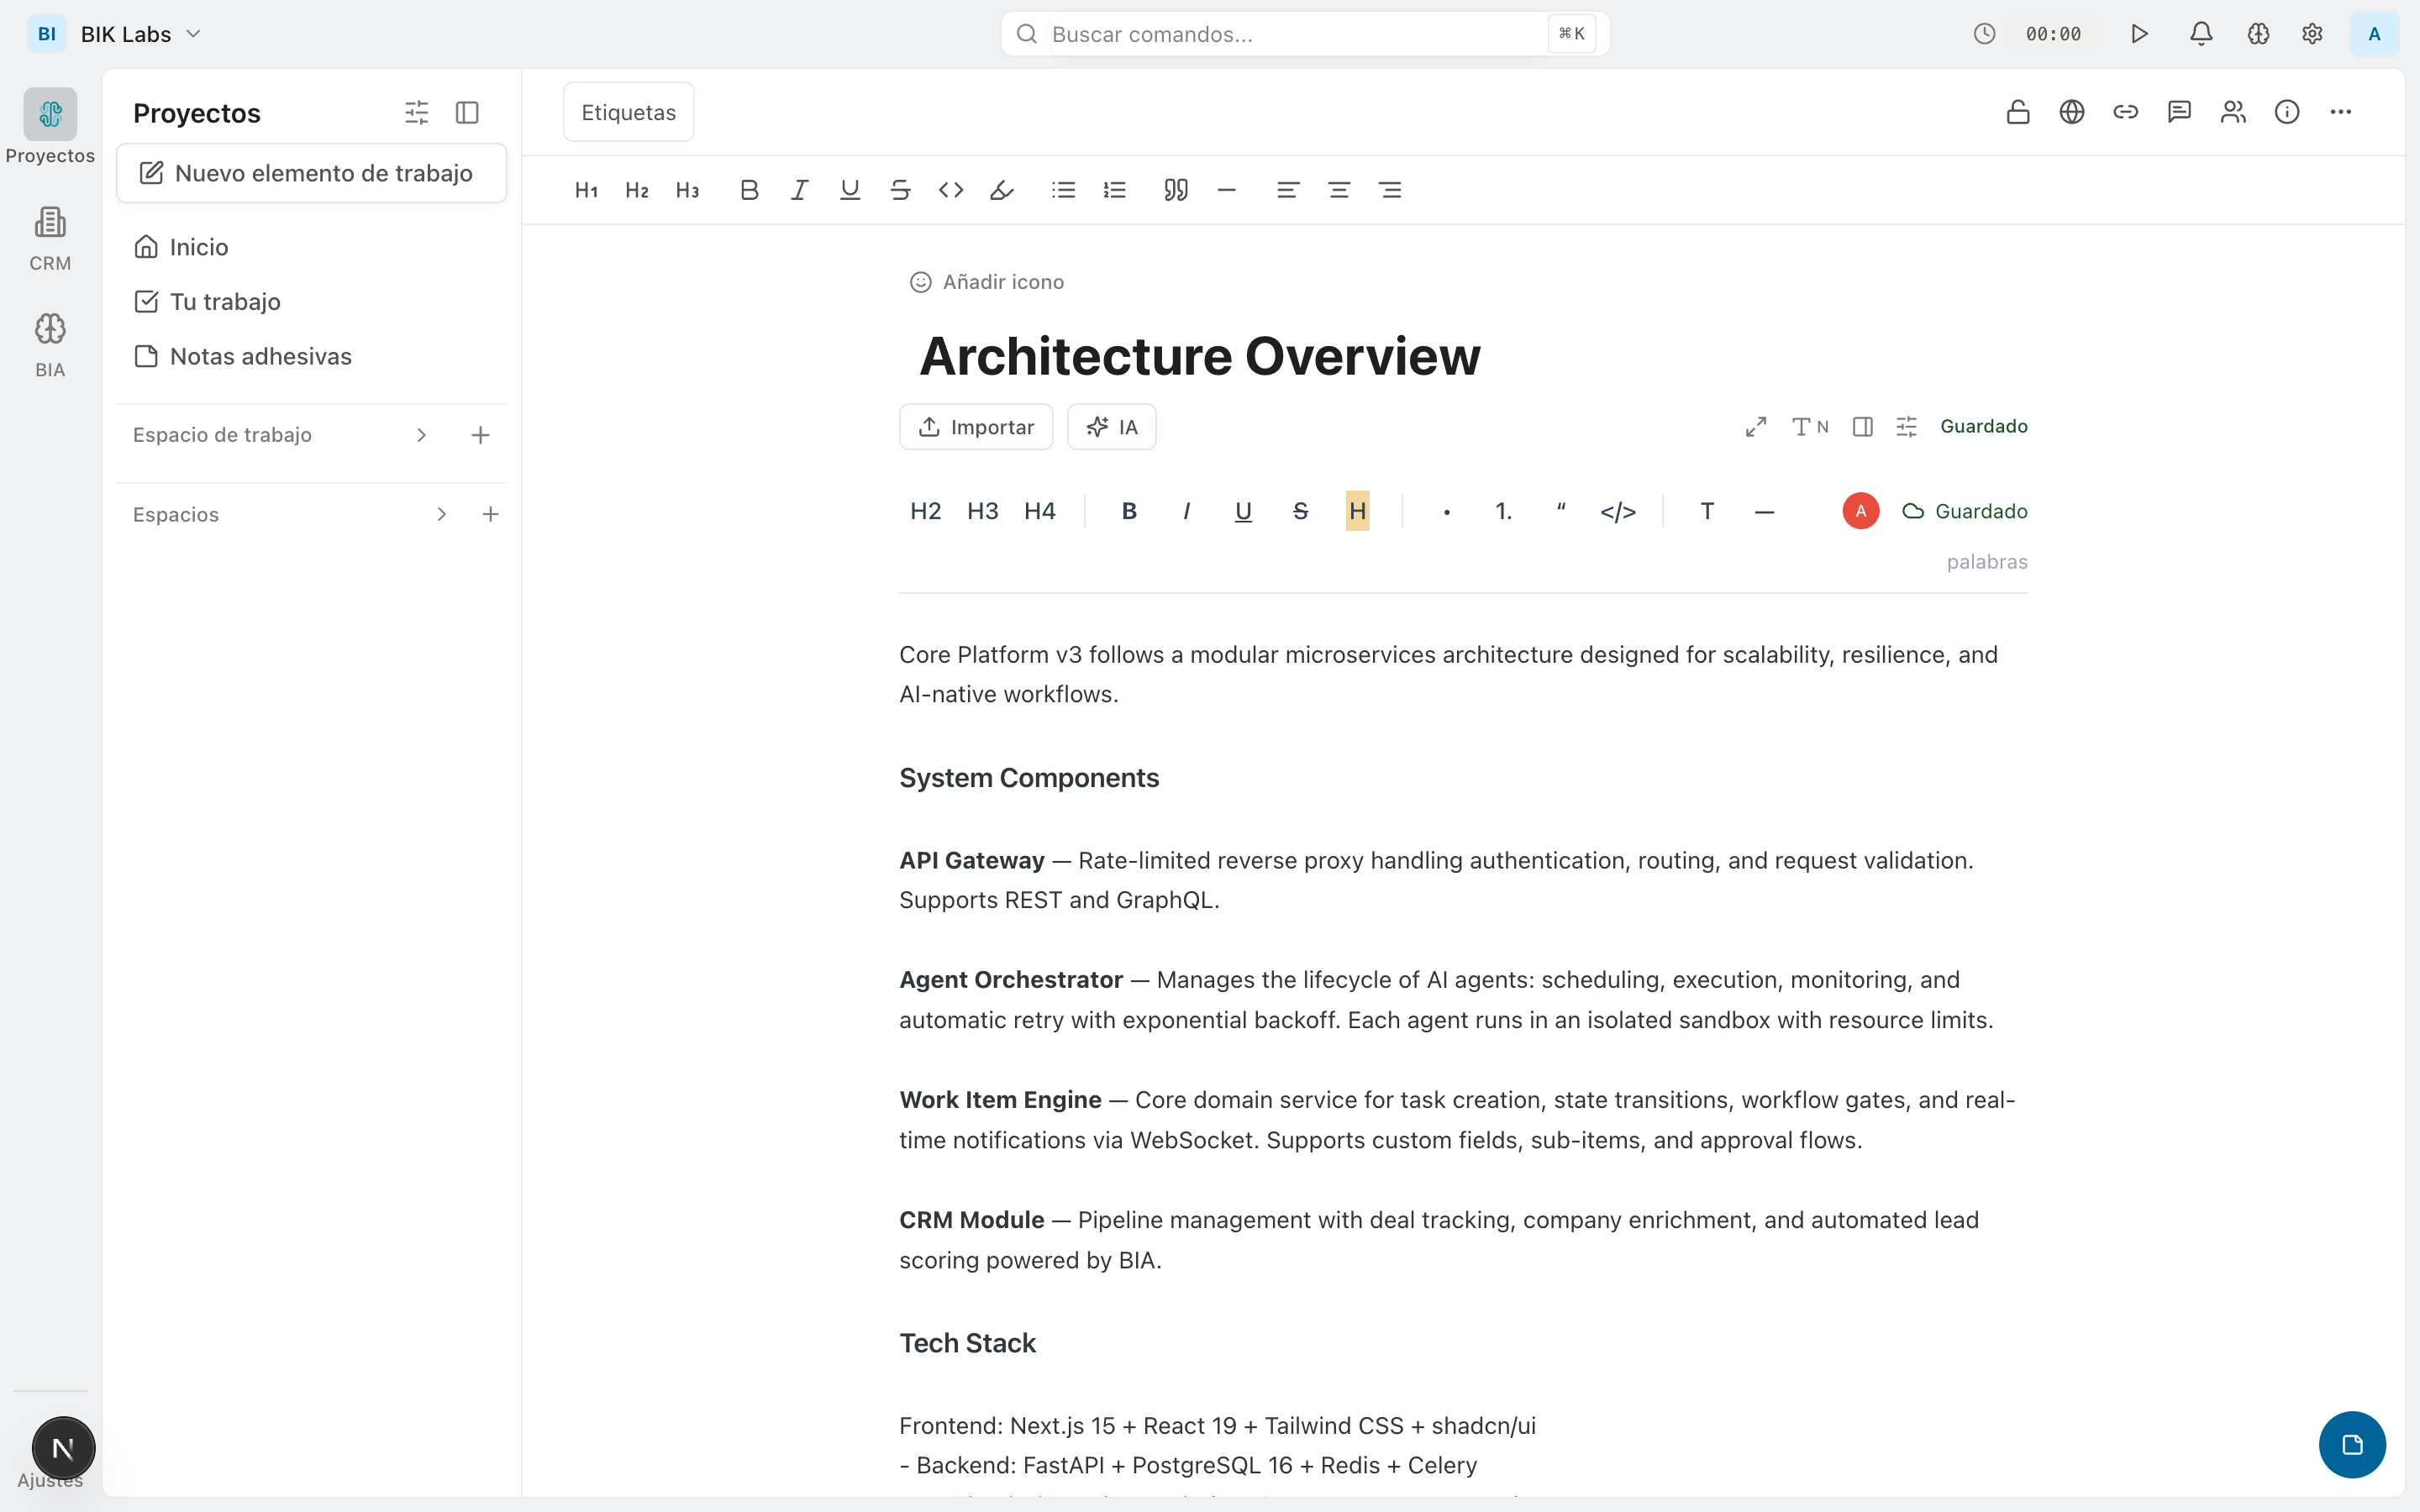2420x1512 pixels.
Task: Open the BIK Labs workspace switcher
Action: [116, 34]
